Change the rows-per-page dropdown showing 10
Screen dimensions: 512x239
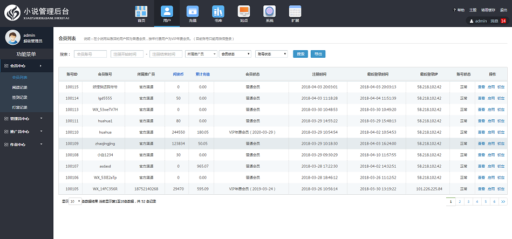(76, 201)
